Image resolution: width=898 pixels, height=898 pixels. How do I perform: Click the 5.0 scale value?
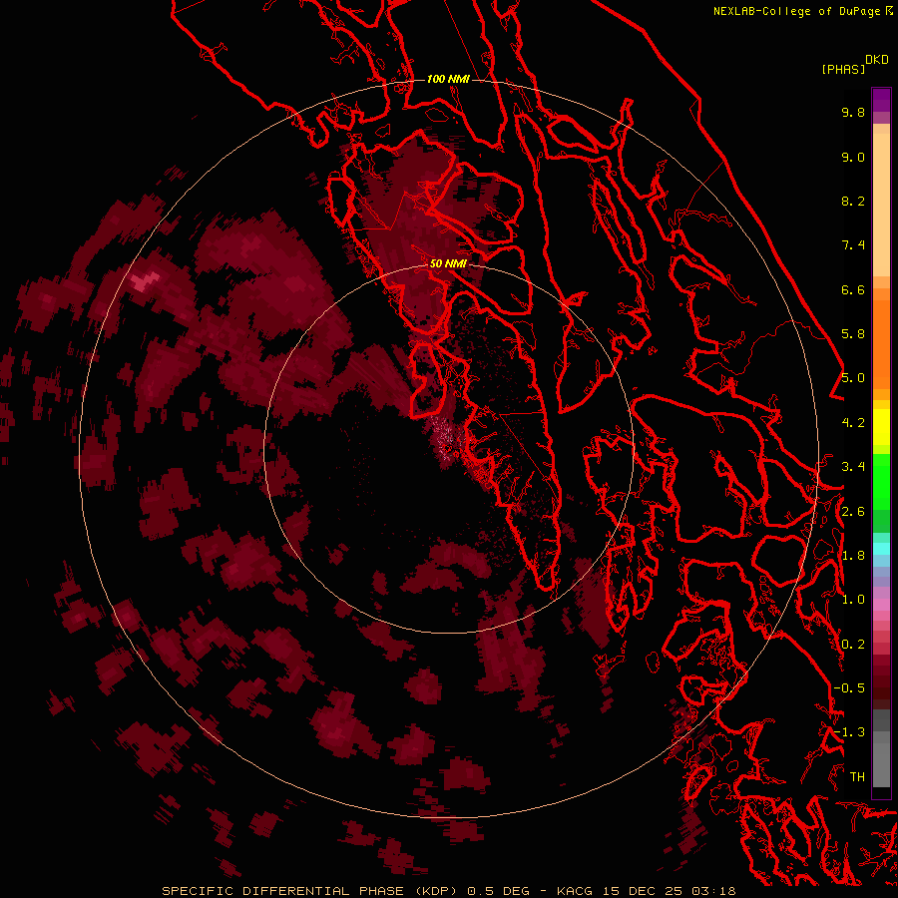click(x=853, y=378)
